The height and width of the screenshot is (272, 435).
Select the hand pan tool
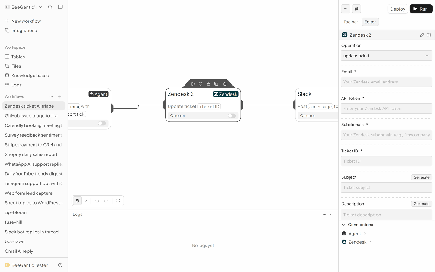77,201
